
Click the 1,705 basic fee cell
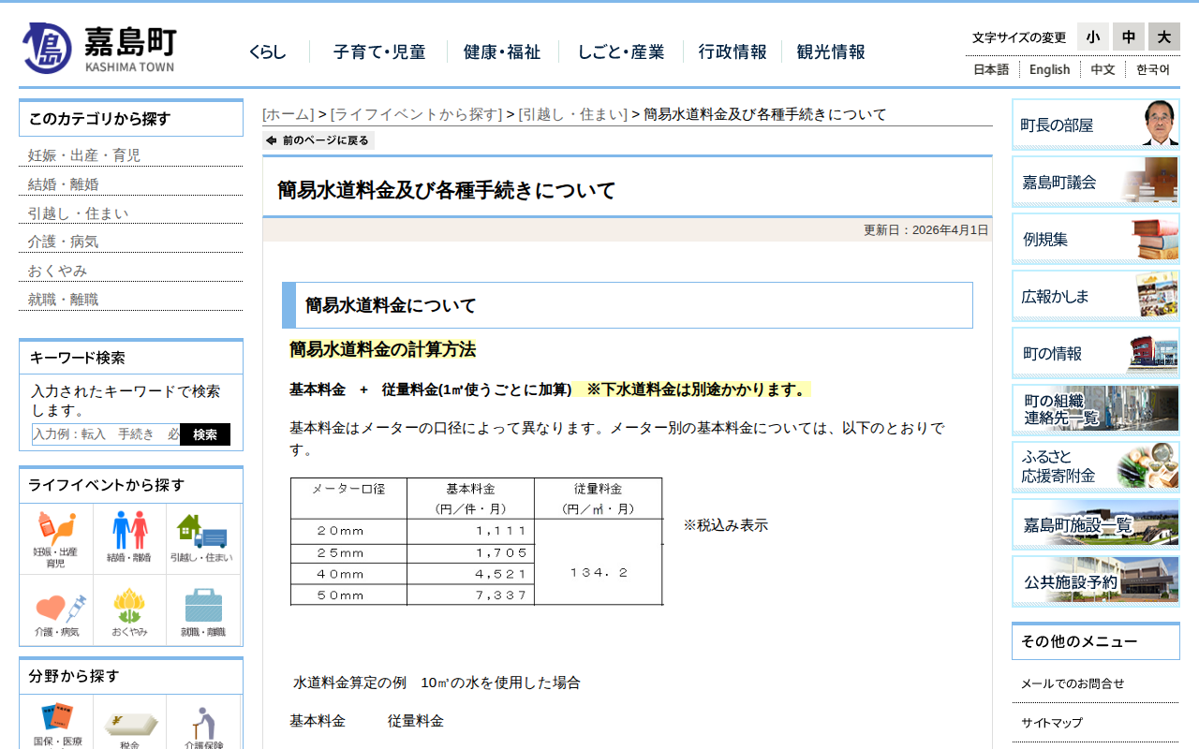pyautogui.click(x=470, y=552)
